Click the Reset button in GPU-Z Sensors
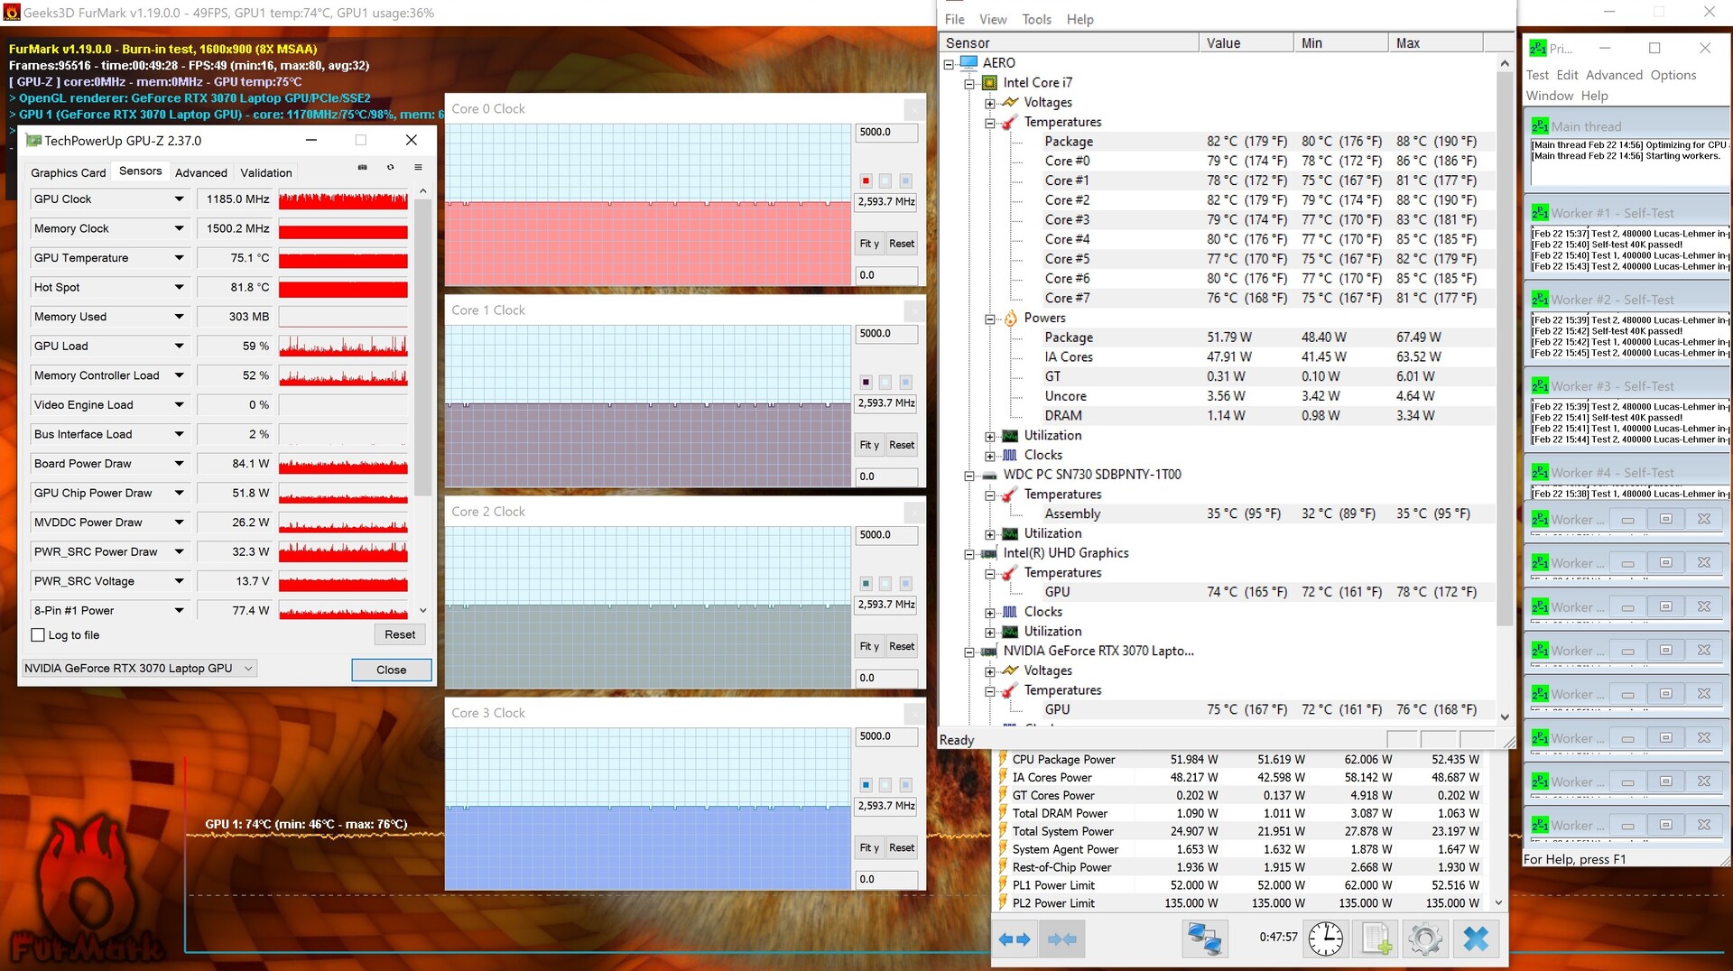This screenshot has width=1733, height=971. tap(400, 635)
